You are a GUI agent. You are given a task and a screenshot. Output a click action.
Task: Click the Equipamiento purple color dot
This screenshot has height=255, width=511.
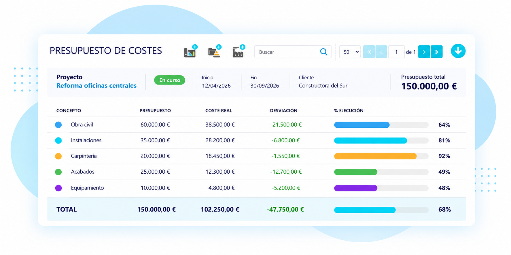tap(58, 188)
